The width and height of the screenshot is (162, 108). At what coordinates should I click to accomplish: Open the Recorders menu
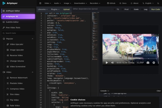click(95, 3)
